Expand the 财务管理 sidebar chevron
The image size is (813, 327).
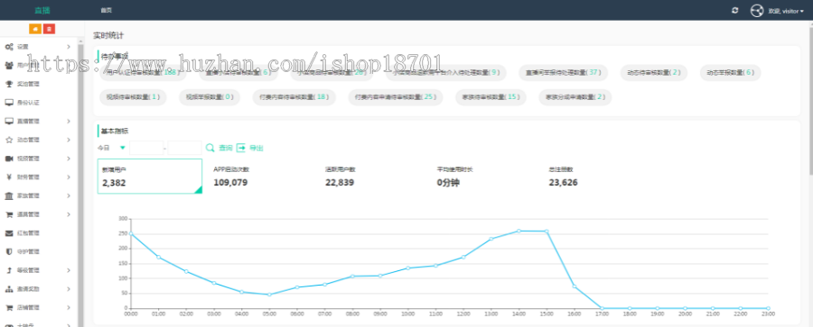click(x=69, y=177)
